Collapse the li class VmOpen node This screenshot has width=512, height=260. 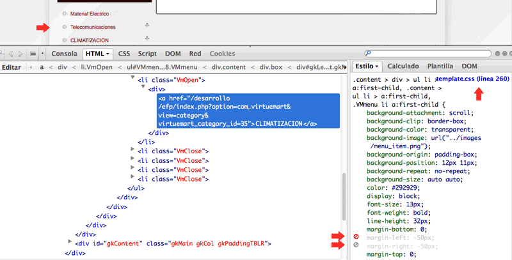[132, 77]
